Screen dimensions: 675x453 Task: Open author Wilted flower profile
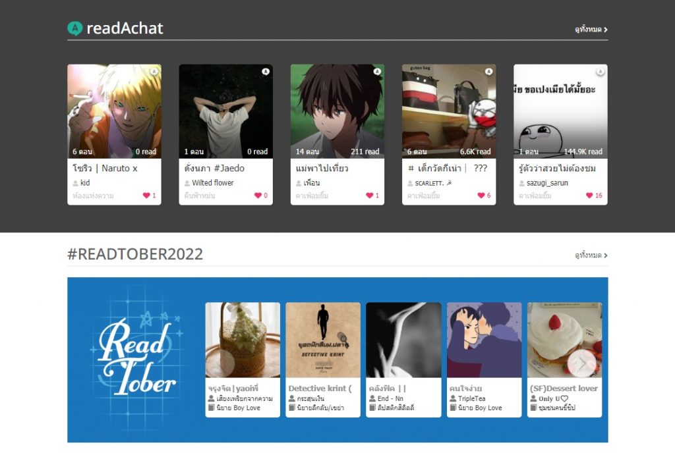[x=212, y=183]
